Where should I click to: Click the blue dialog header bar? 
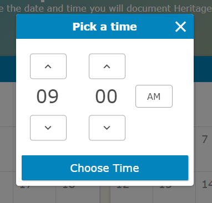coord(105,26)
